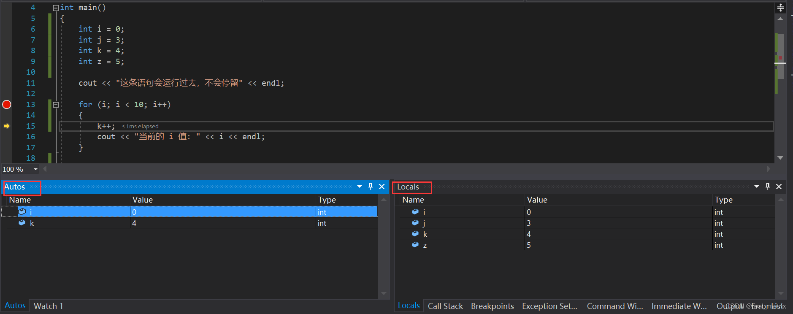Pin the Locals window
This screenshot has height=314, width=793.
click(768, 187)
